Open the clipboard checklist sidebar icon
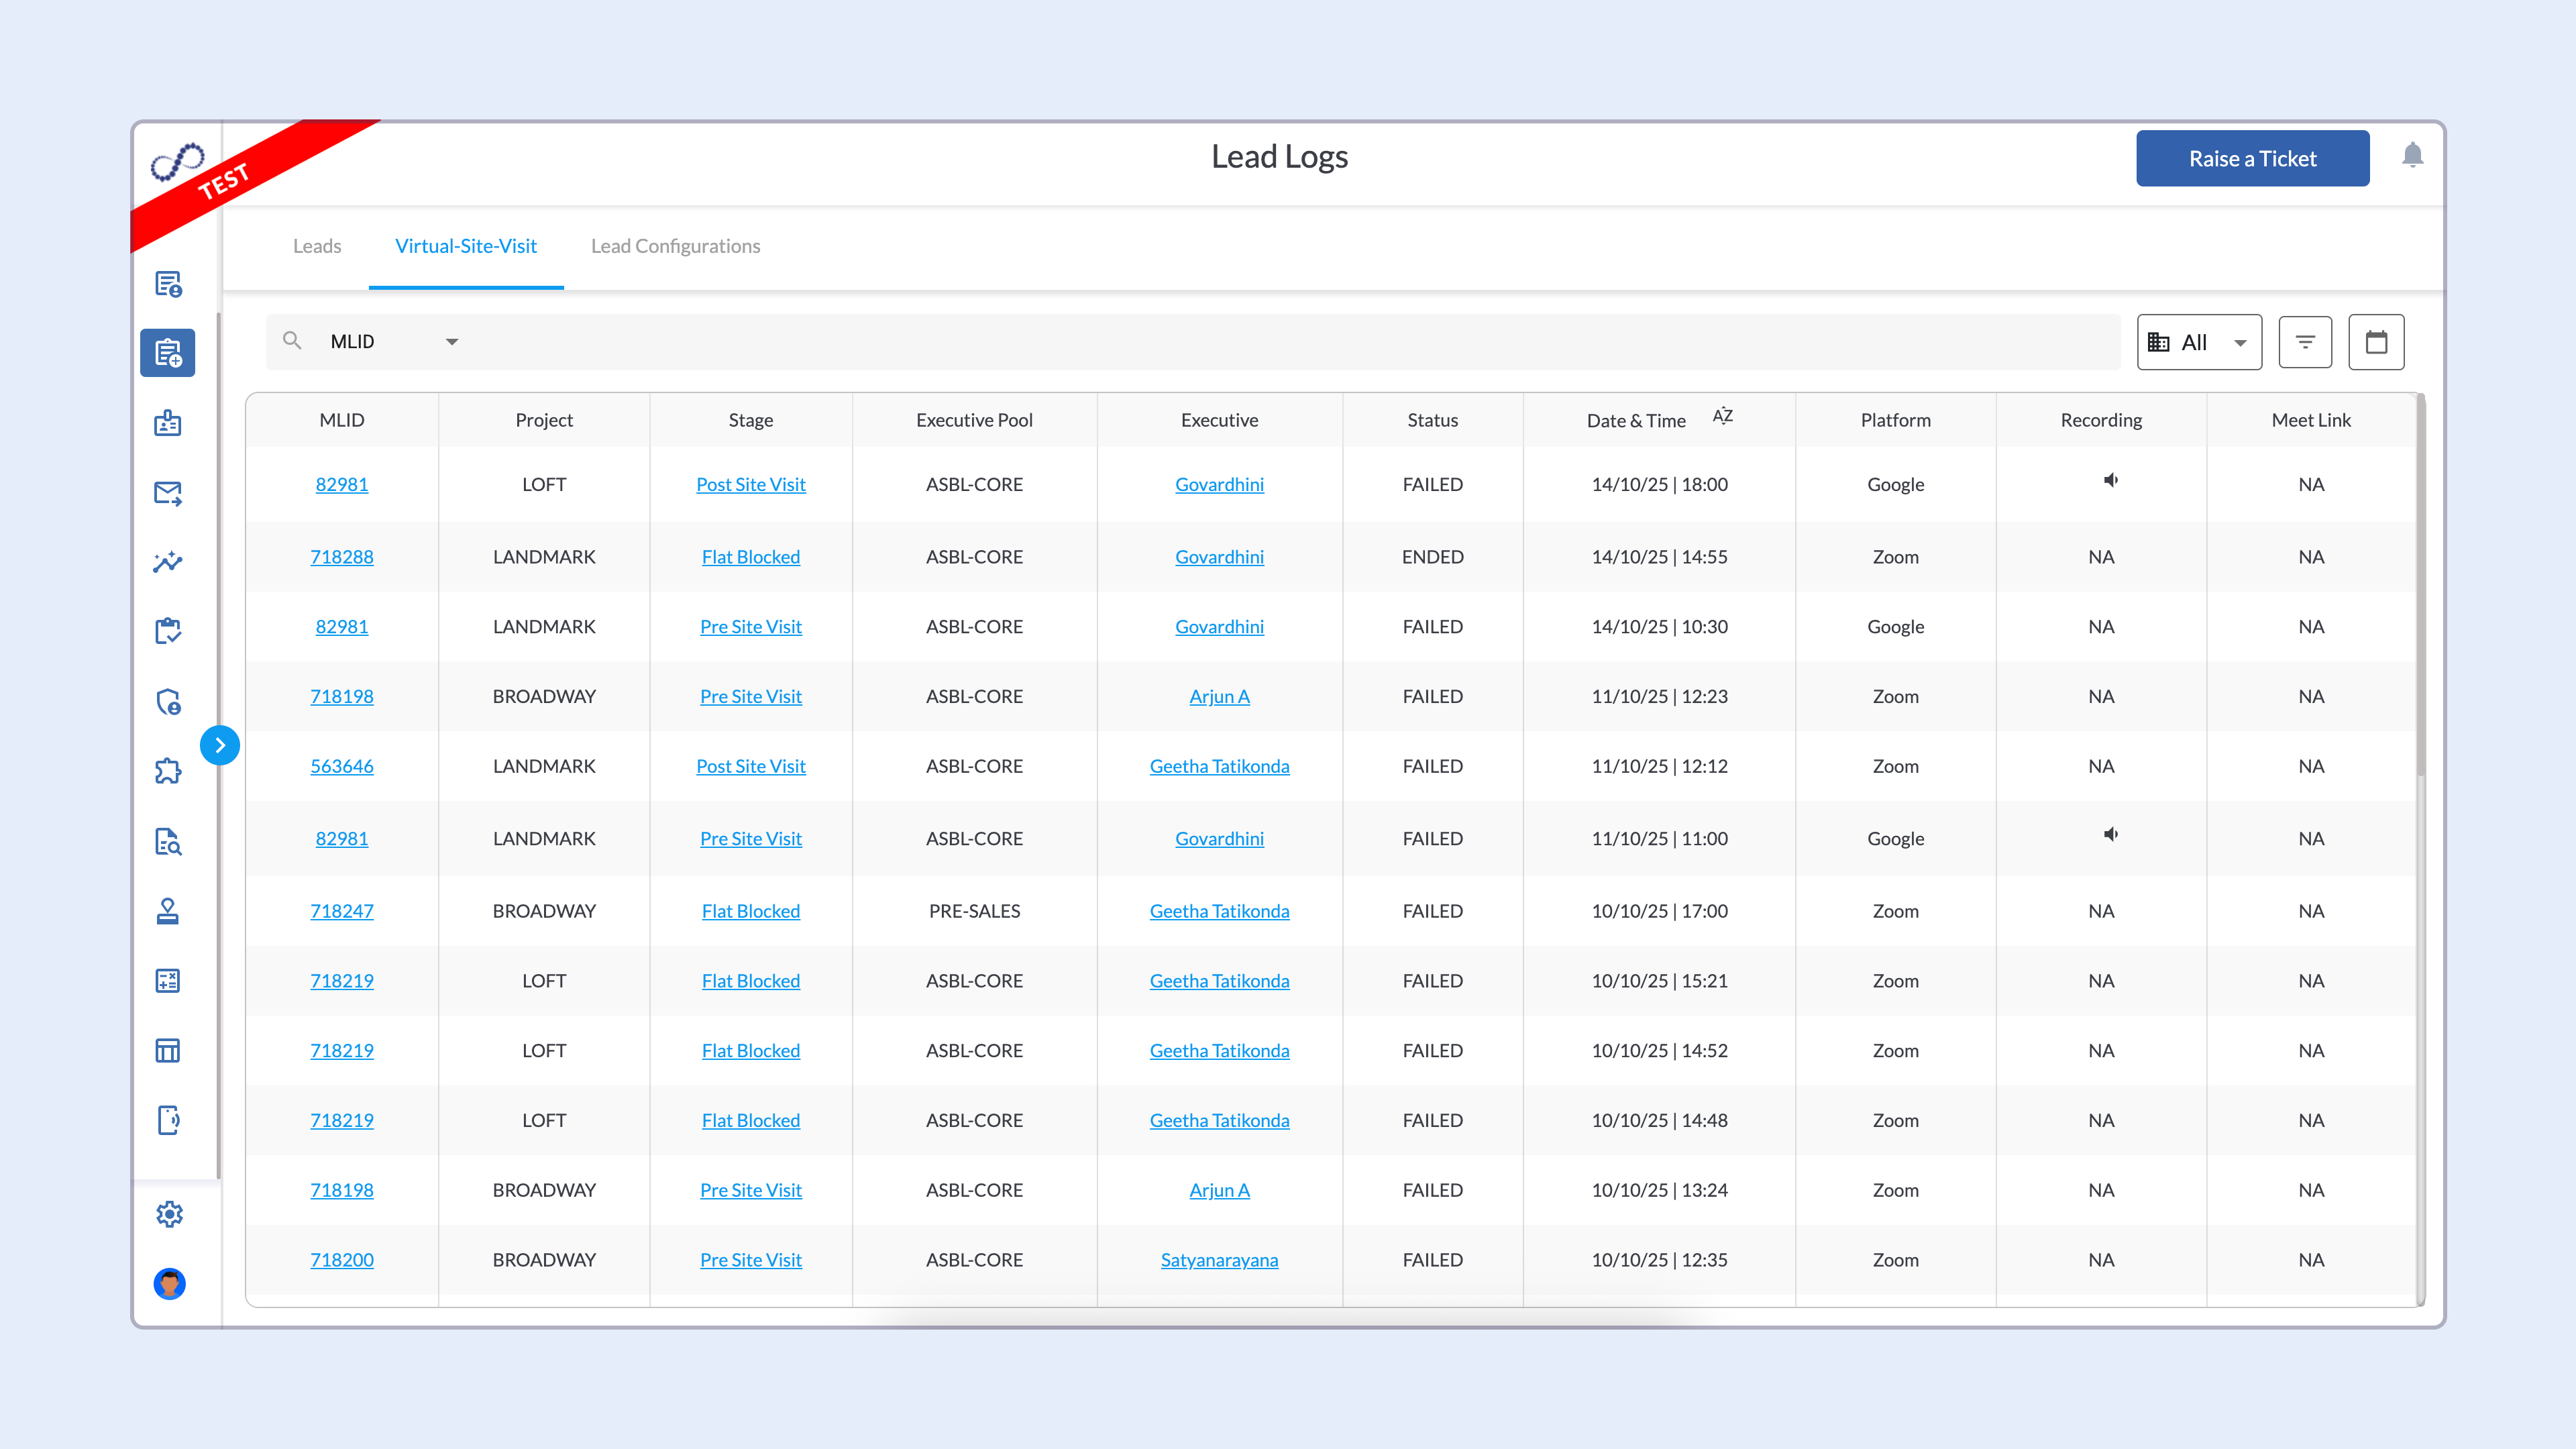The height and width of the screenshot is (1449, 2576). (x=168, y=632)
